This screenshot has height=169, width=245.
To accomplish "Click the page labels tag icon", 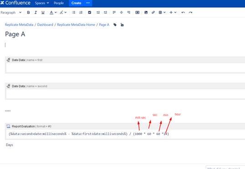I will tap(115, 25).
